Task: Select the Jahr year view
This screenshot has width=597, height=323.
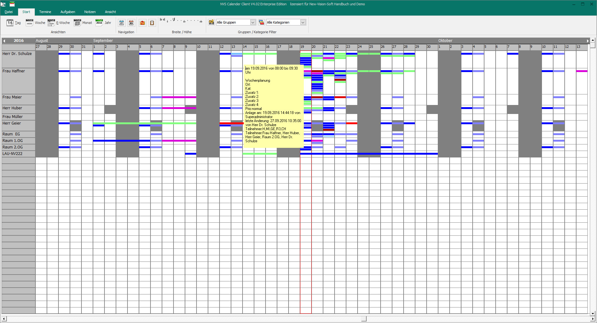Action: coord(103,23)
